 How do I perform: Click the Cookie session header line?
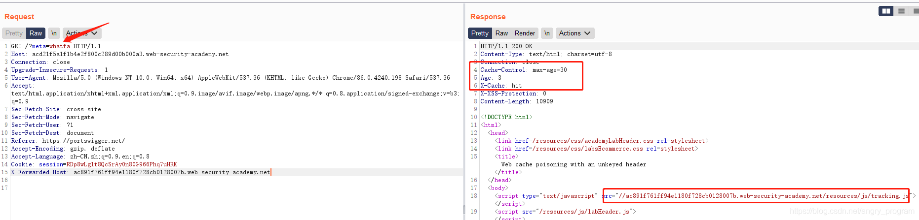click(x=94, y=164)
